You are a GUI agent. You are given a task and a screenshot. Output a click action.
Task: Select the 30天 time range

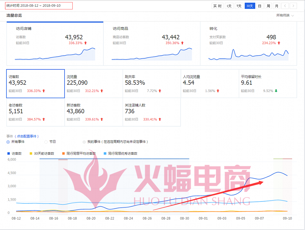tap(250, 6)
